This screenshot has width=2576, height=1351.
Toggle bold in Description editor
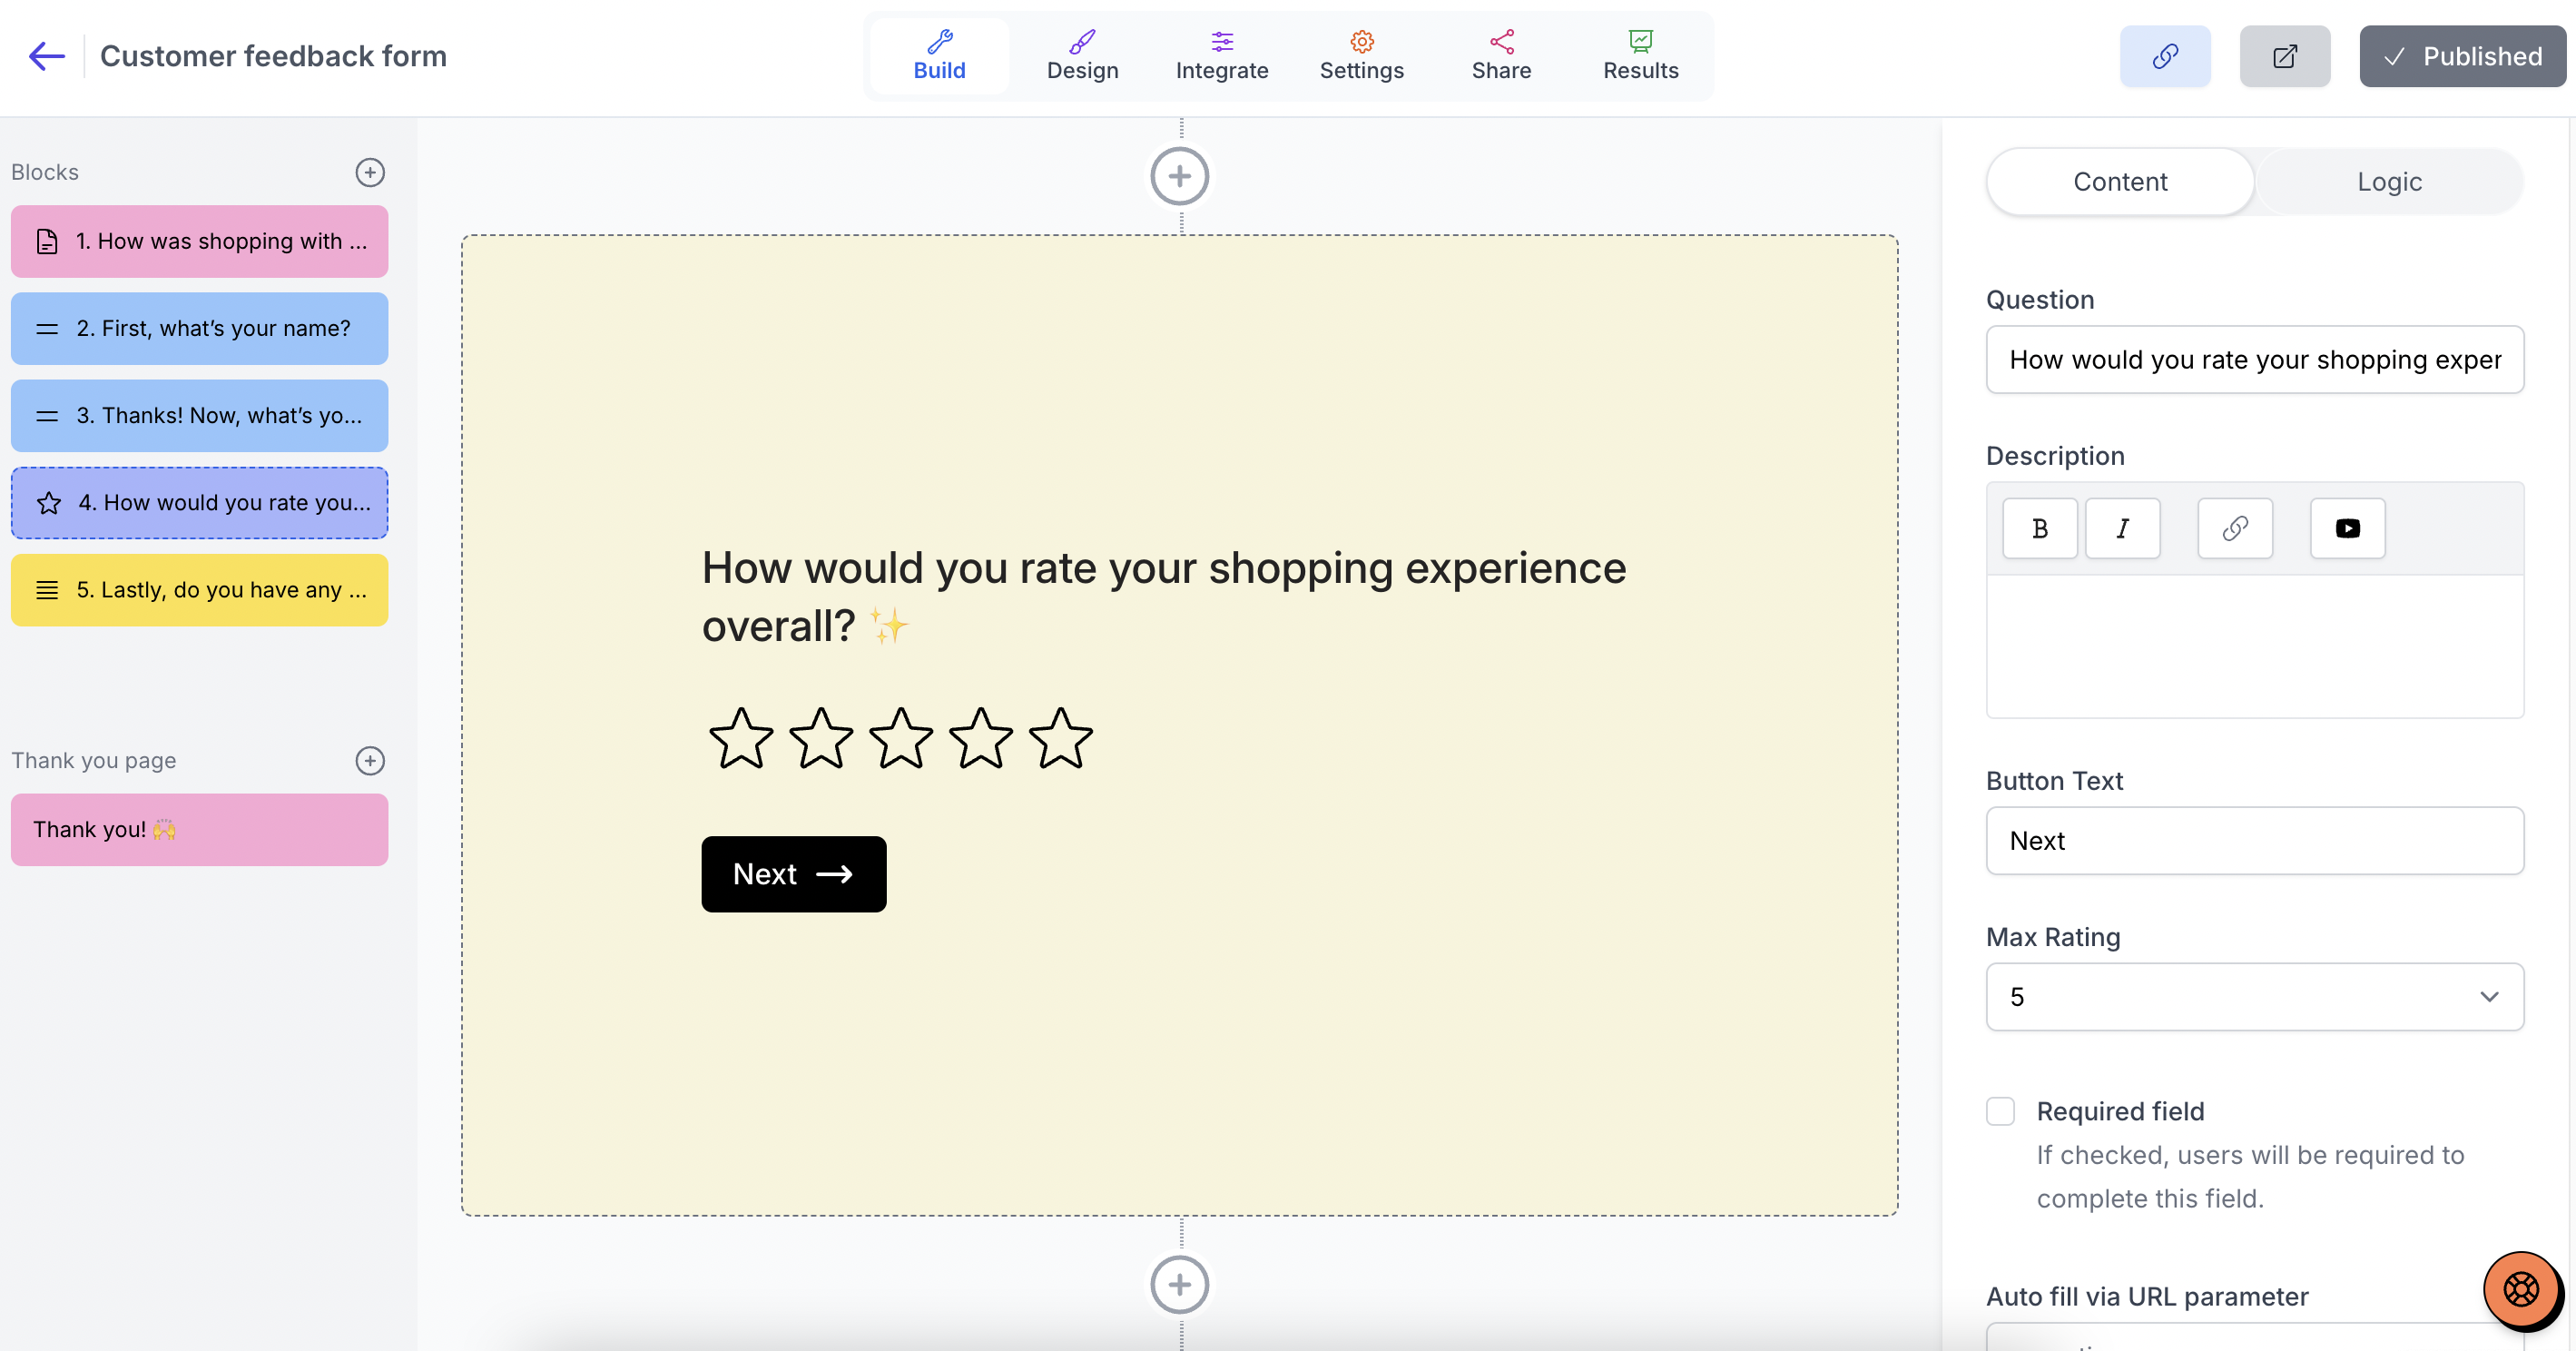[2040, 528]
